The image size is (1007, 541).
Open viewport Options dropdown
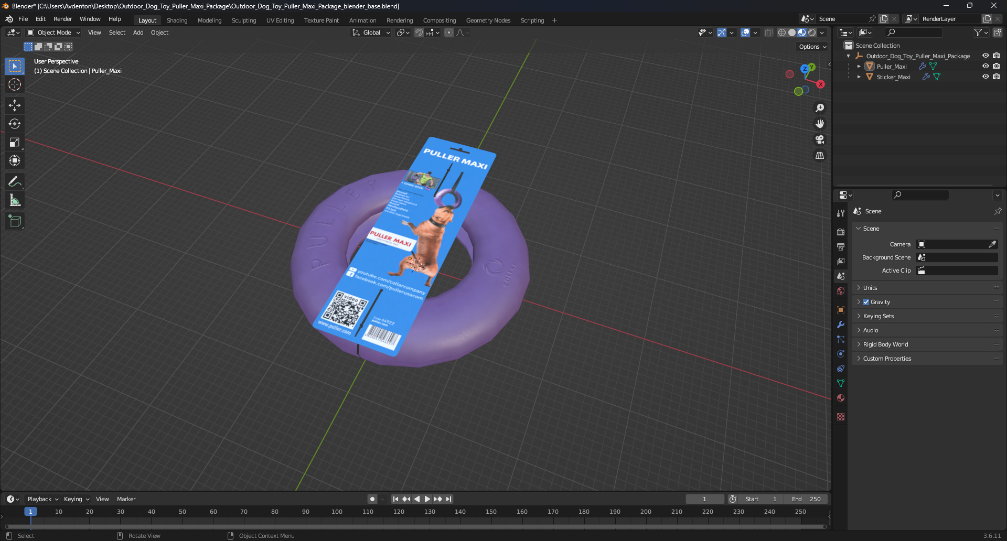812,47
